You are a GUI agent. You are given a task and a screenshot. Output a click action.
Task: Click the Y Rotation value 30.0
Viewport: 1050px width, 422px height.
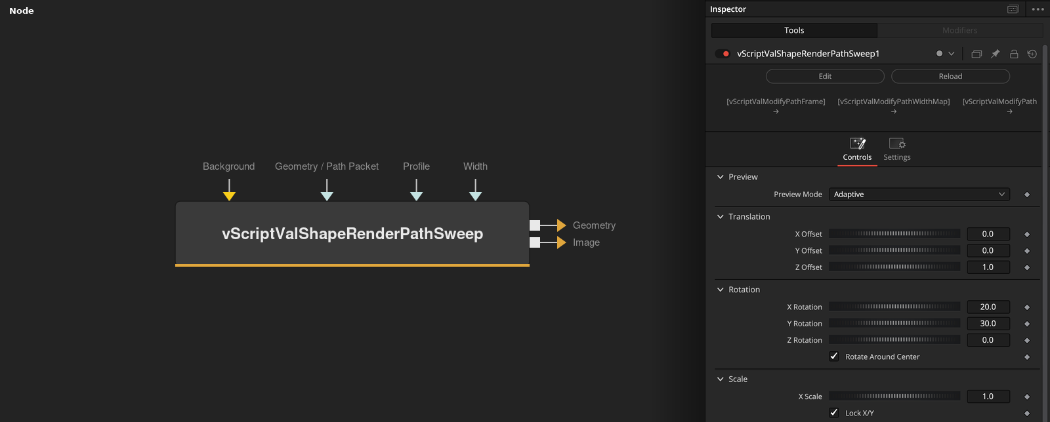coord(988,324)
